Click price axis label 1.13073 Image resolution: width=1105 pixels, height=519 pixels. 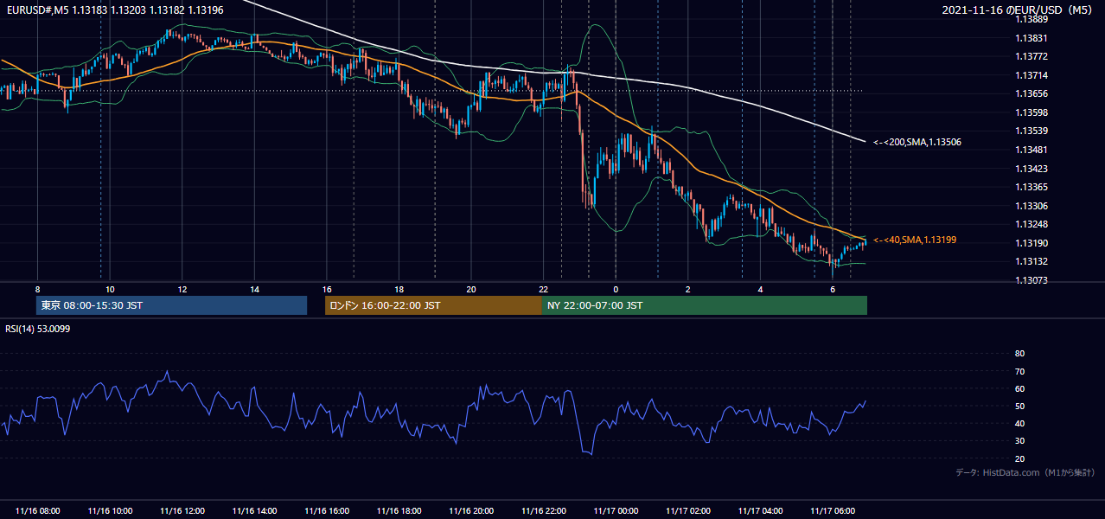click(1032, 280)
